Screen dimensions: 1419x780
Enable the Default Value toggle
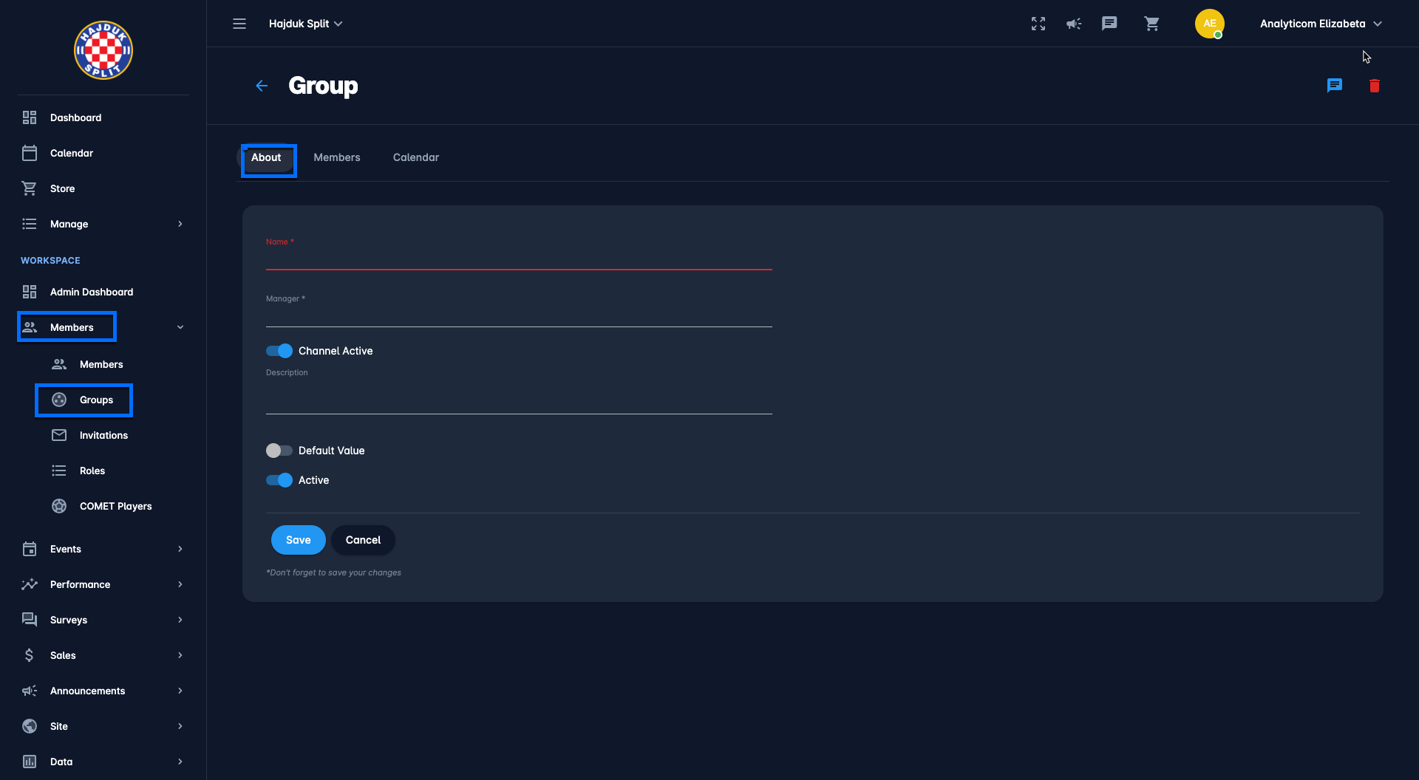pos(279,451)
